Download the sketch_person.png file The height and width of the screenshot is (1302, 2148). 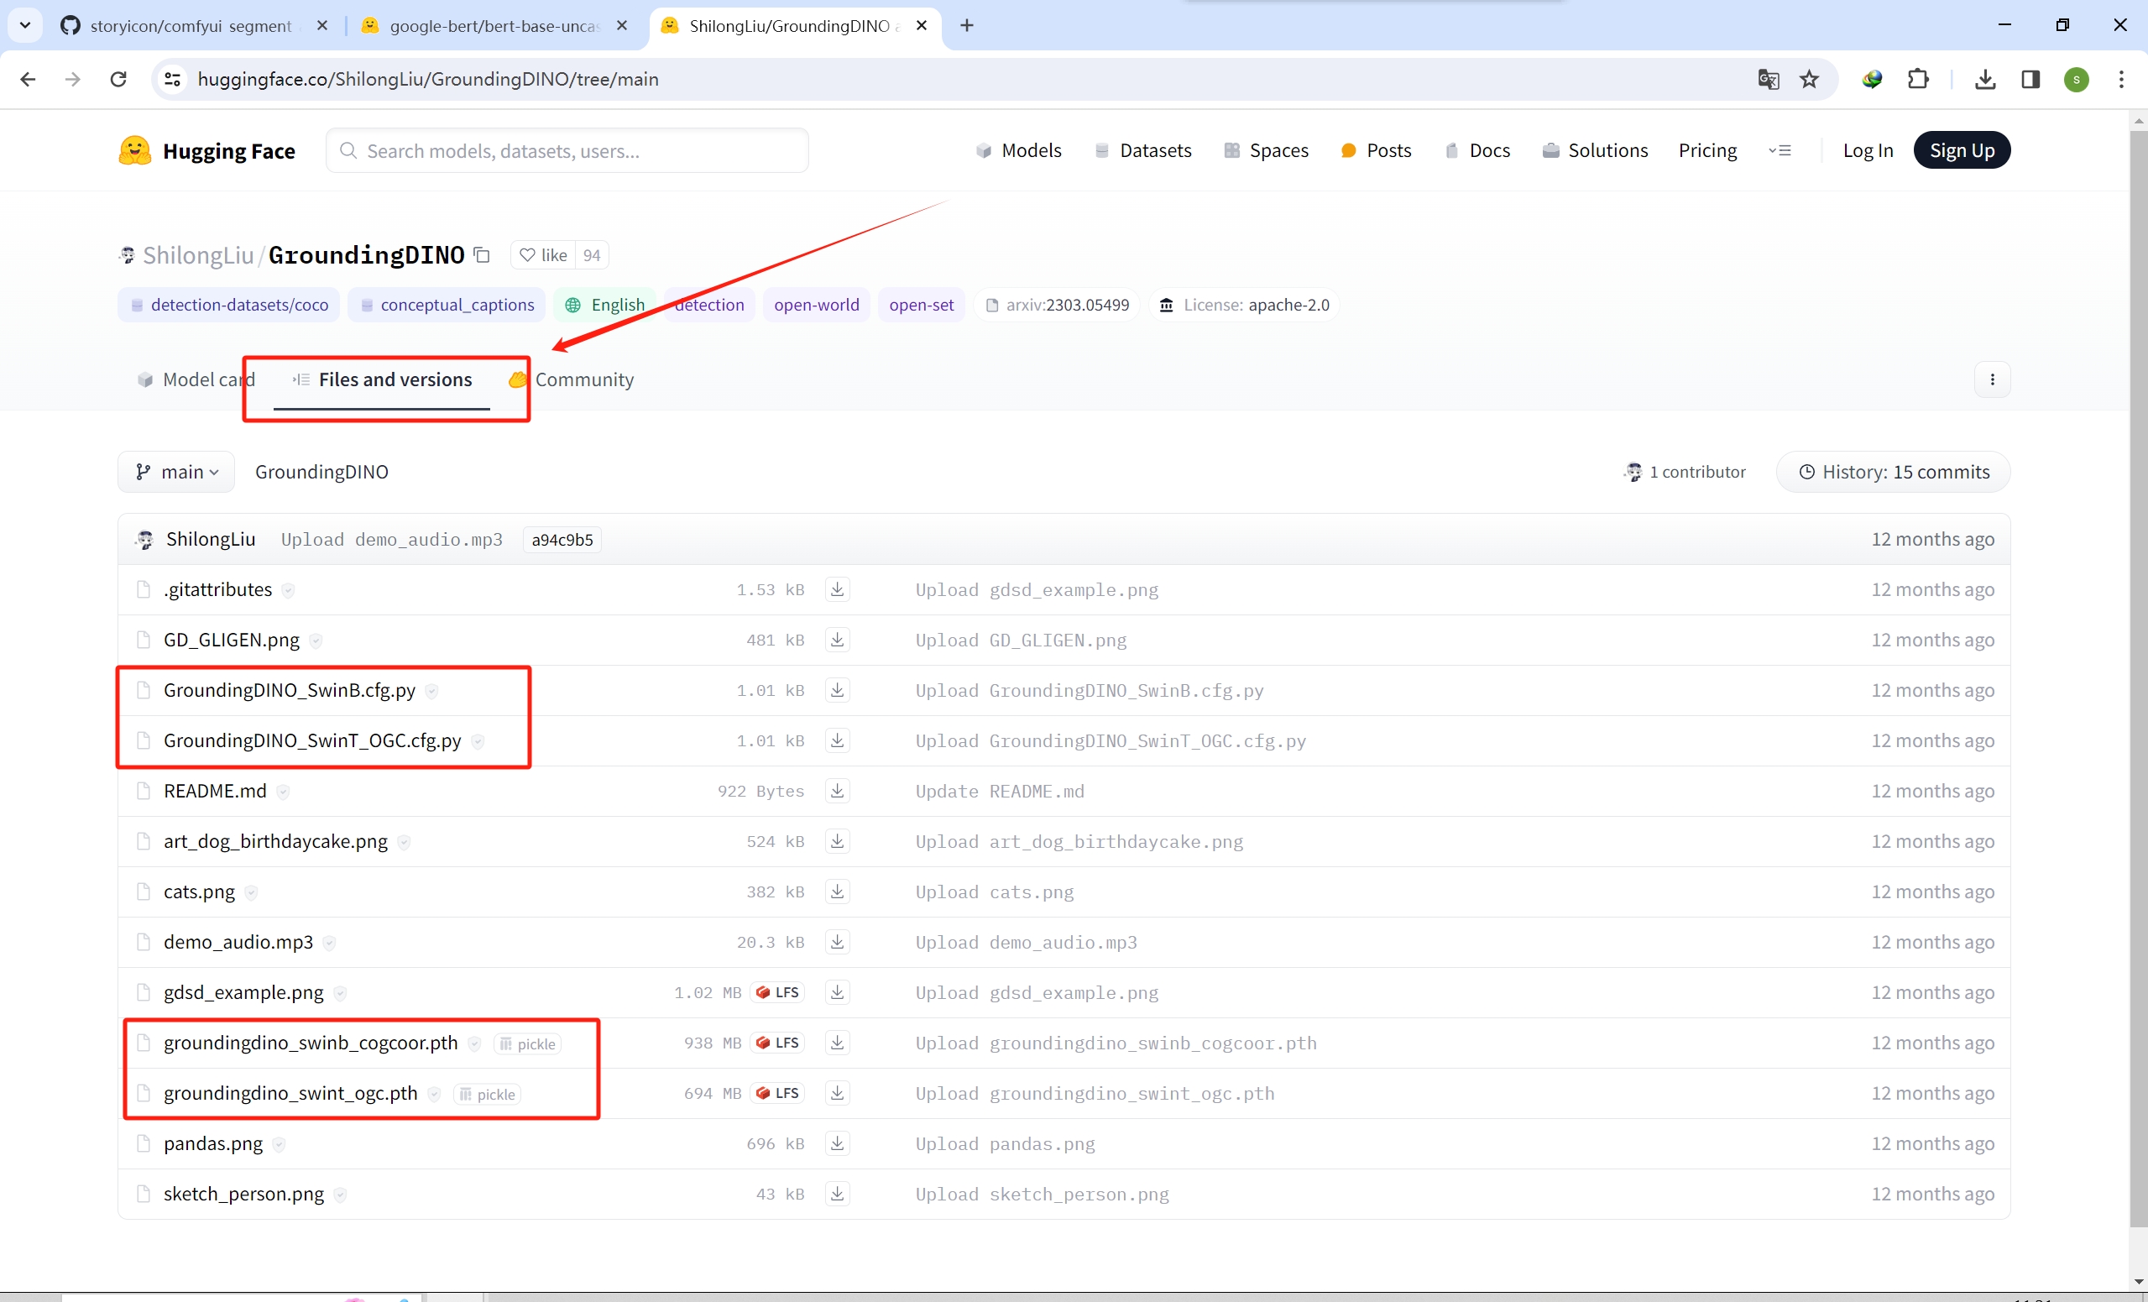pyautogui.click(x=837, y=1194)
